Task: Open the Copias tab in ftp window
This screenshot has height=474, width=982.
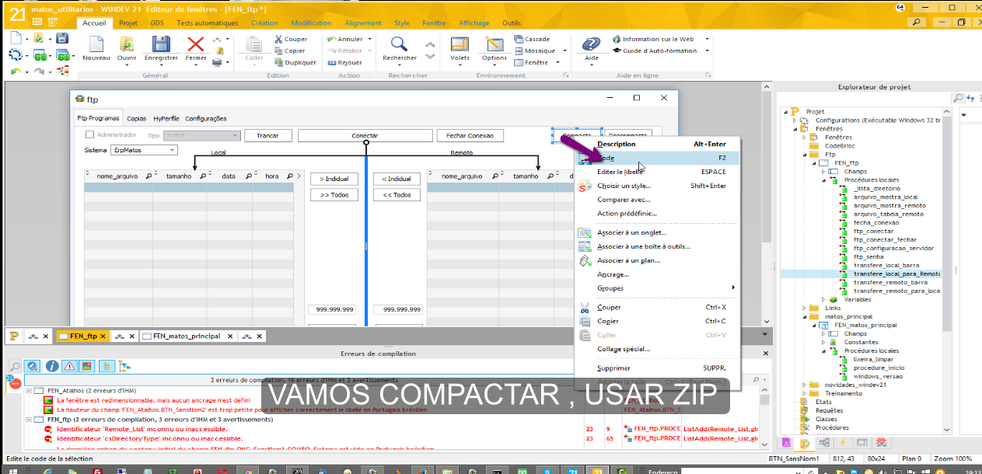Action: 136,118
